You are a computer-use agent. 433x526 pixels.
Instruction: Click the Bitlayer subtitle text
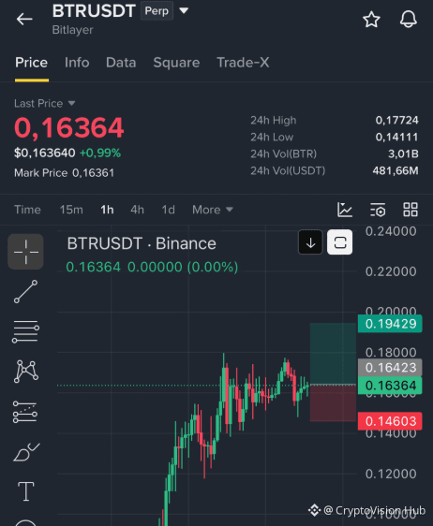pyautogui.click(x=72, y=30)
